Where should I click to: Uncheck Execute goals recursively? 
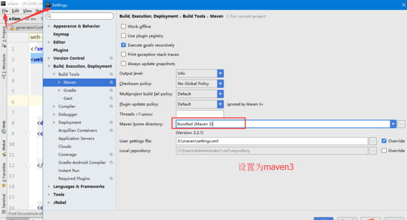[123, 45]
